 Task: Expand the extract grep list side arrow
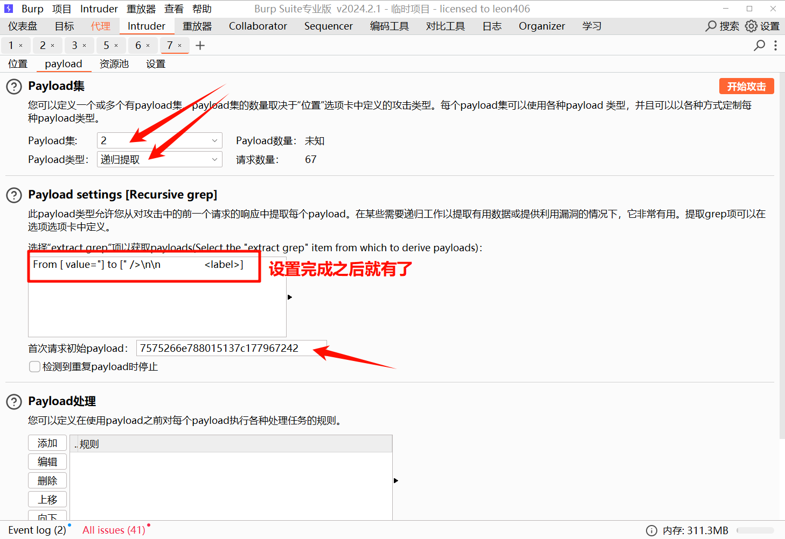point(290,297)
